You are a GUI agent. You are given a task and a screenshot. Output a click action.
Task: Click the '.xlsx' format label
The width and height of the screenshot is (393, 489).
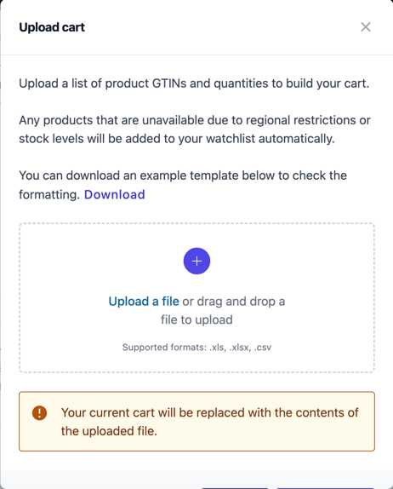coord(240,347)
